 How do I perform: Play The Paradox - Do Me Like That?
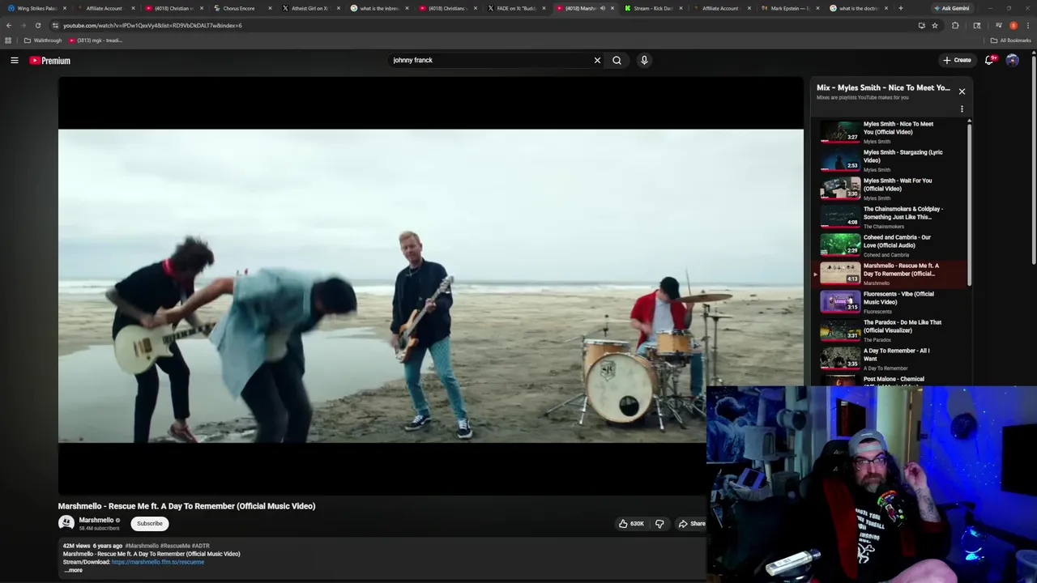coord(891,330)
